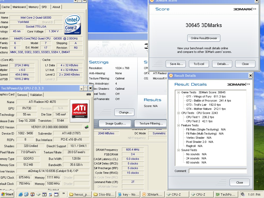Screen dimensions: 264x198
Task: Open the Image Quality dialog
Action: (115, 123)
